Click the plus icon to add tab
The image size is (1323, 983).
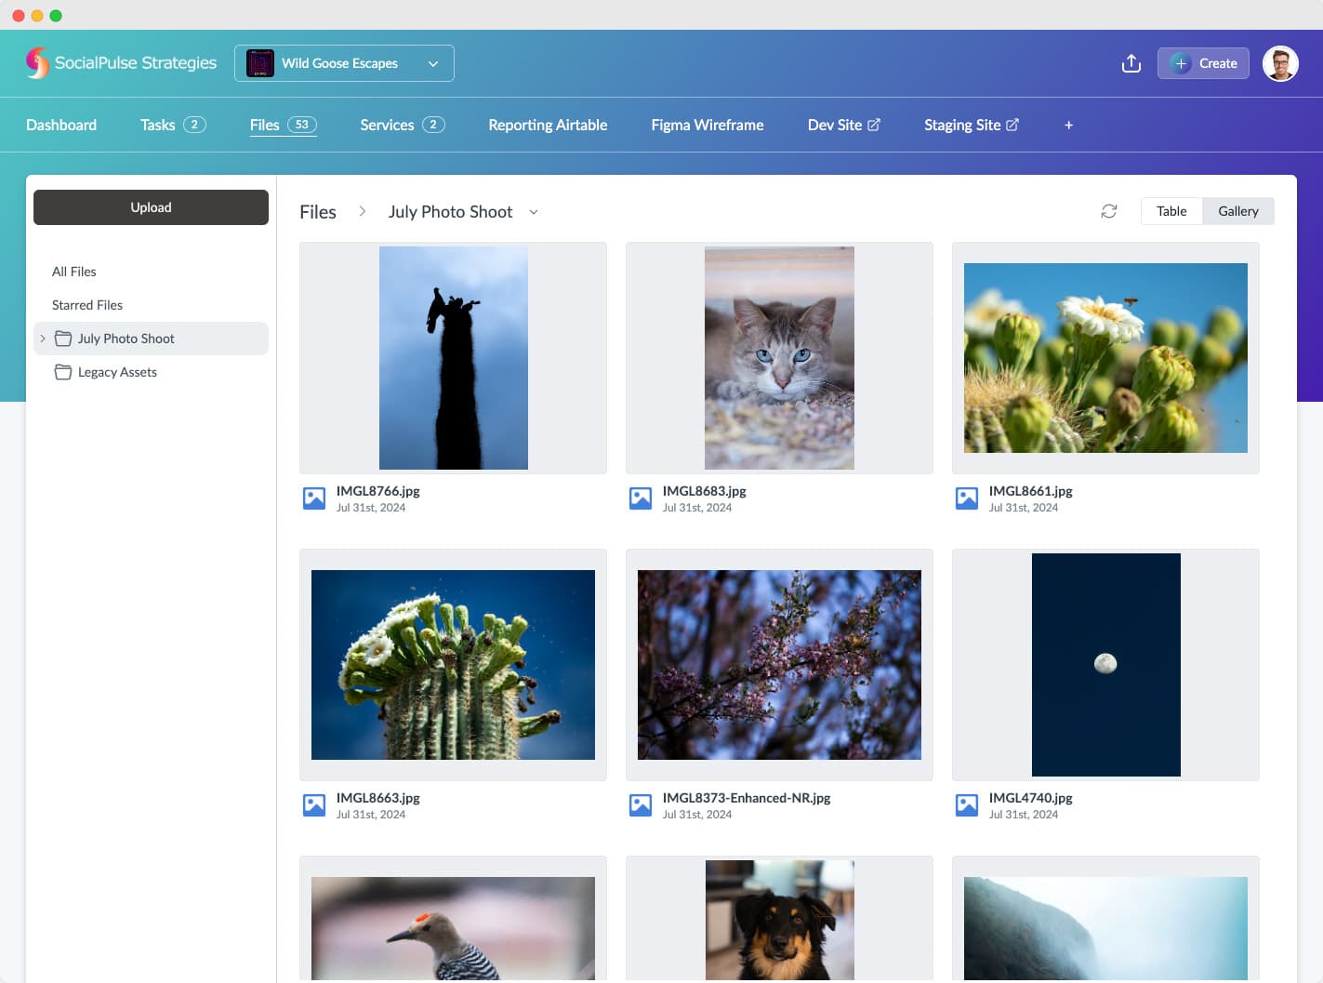tap(1068, 125)
